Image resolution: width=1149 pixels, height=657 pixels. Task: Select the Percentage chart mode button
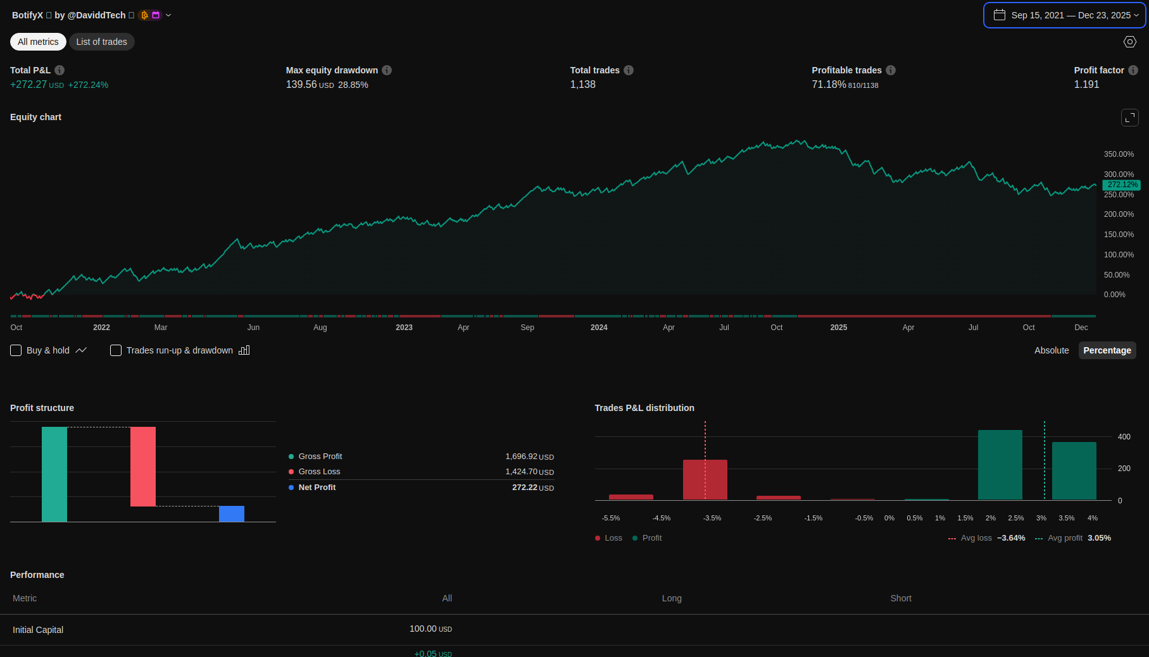coord(1107,350)
